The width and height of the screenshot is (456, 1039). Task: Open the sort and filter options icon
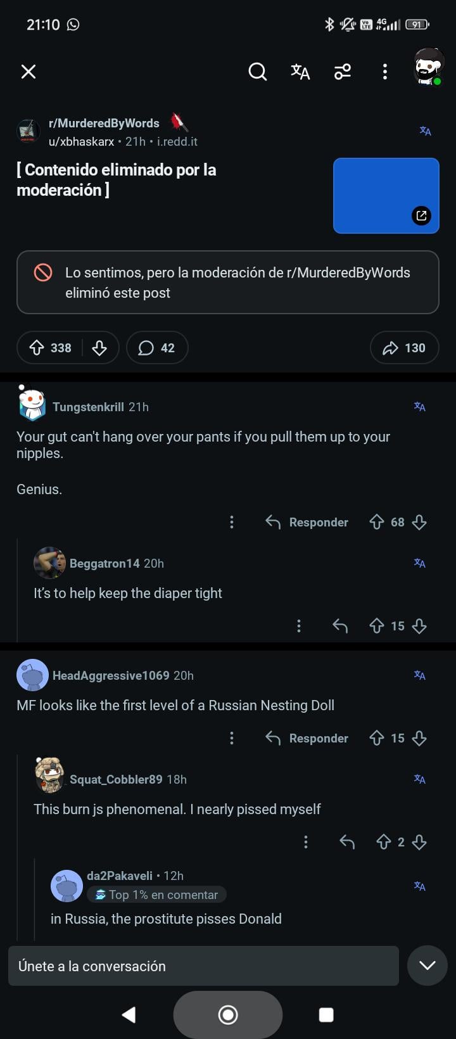[x=343, y=72]
